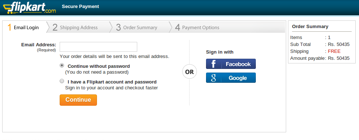Click the Facebook 'f' icon
This screenshot has height=140, width=359.
213,64
